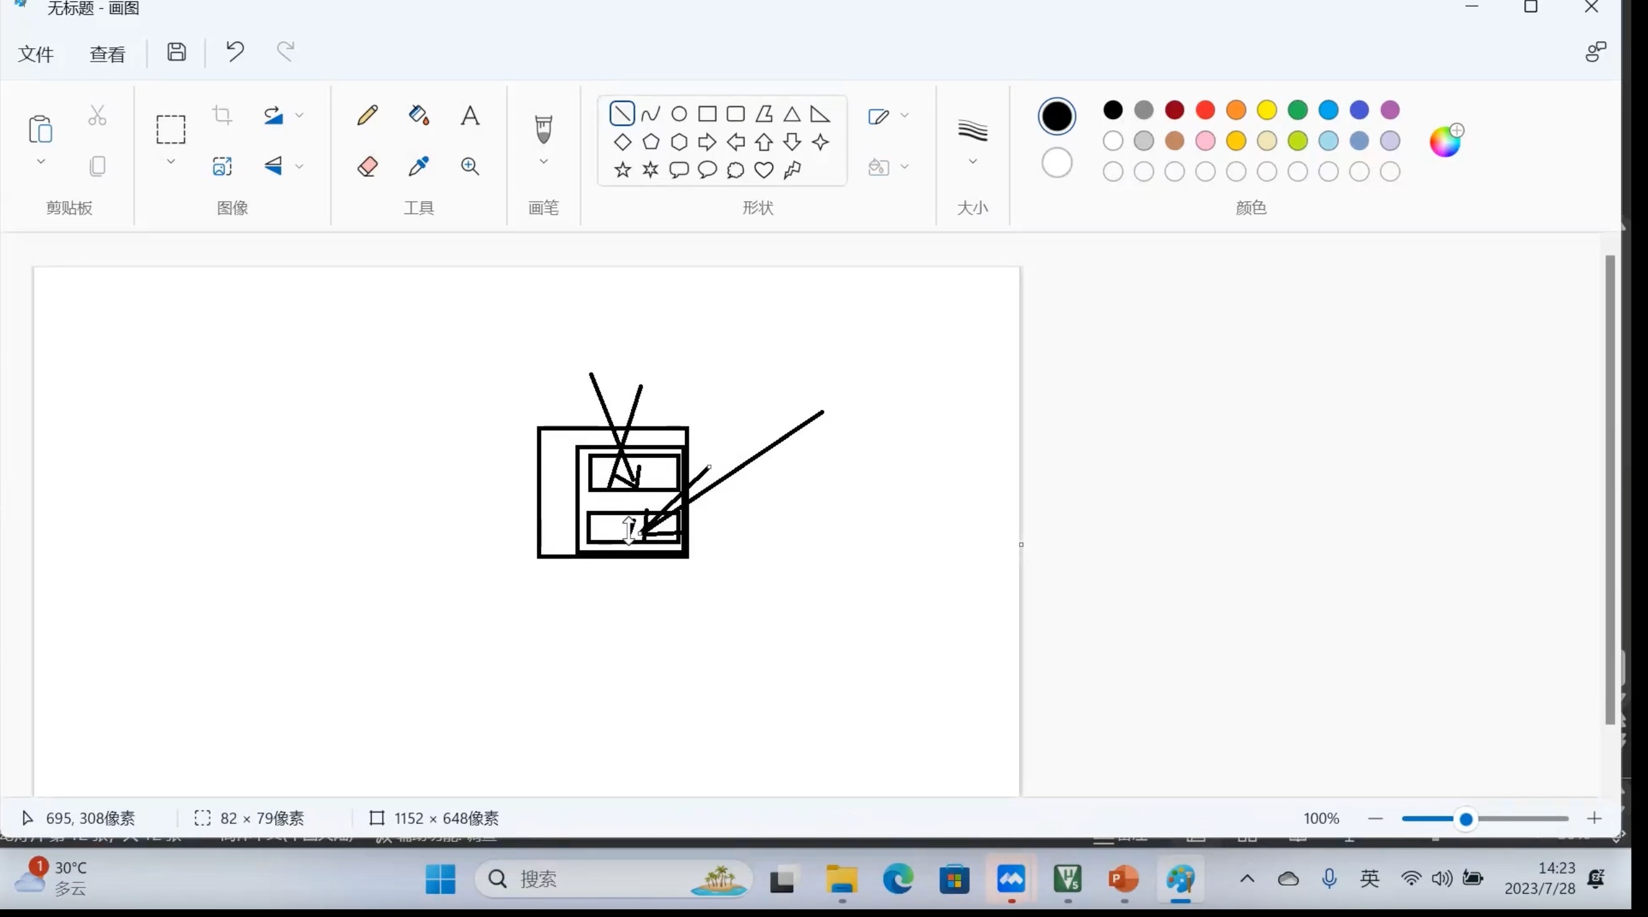This screenshot has height=917, width=1648.
Task: Select the Curve shape
Action: tap(650, 114)
